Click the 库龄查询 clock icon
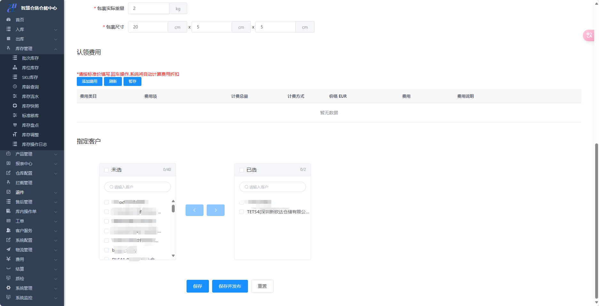The height and width of the screenshot is (306, 599). point(15,87)
